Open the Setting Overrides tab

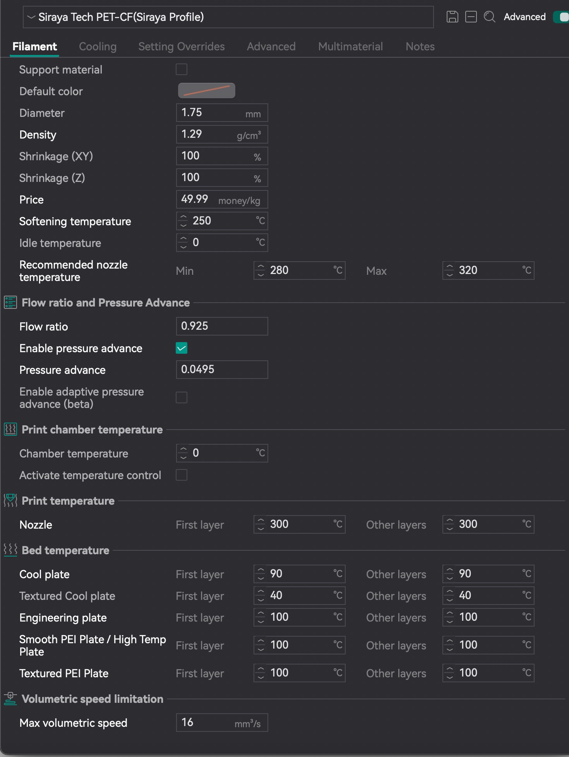[x=182, y=46]
